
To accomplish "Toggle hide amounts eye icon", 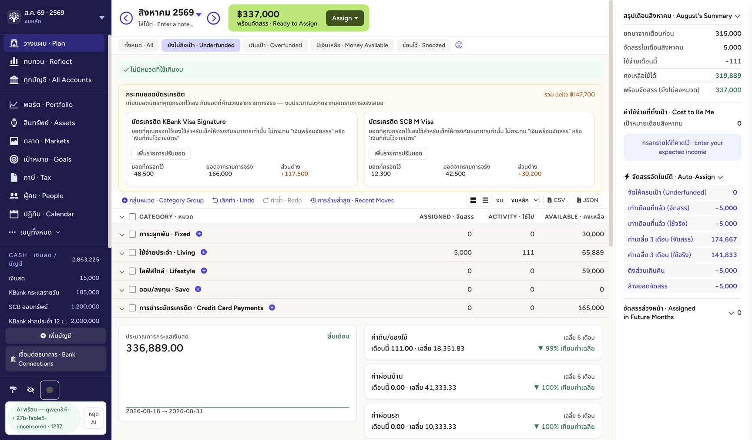I will pyautogui.click(x=30, y=390).
